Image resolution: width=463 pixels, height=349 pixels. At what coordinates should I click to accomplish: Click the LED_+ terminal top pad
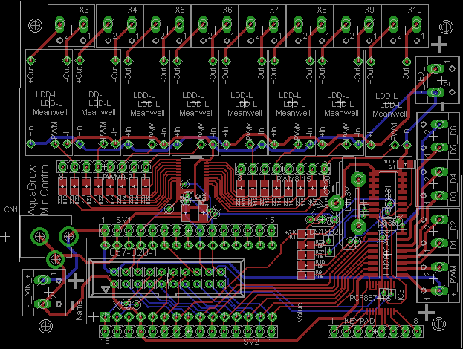[x=436, y=69]
